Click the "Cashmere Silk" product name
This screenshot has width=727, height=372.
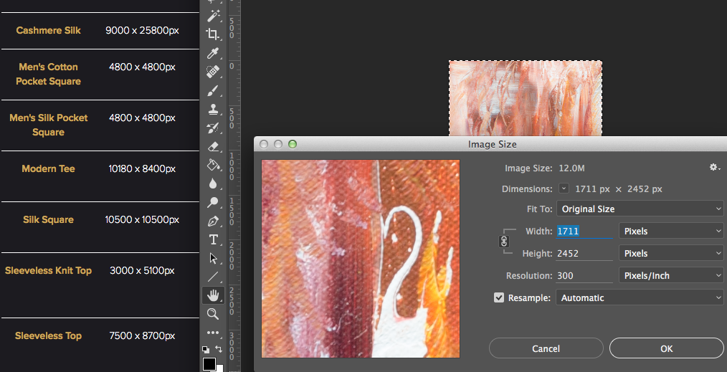click(x=48, y=31)
